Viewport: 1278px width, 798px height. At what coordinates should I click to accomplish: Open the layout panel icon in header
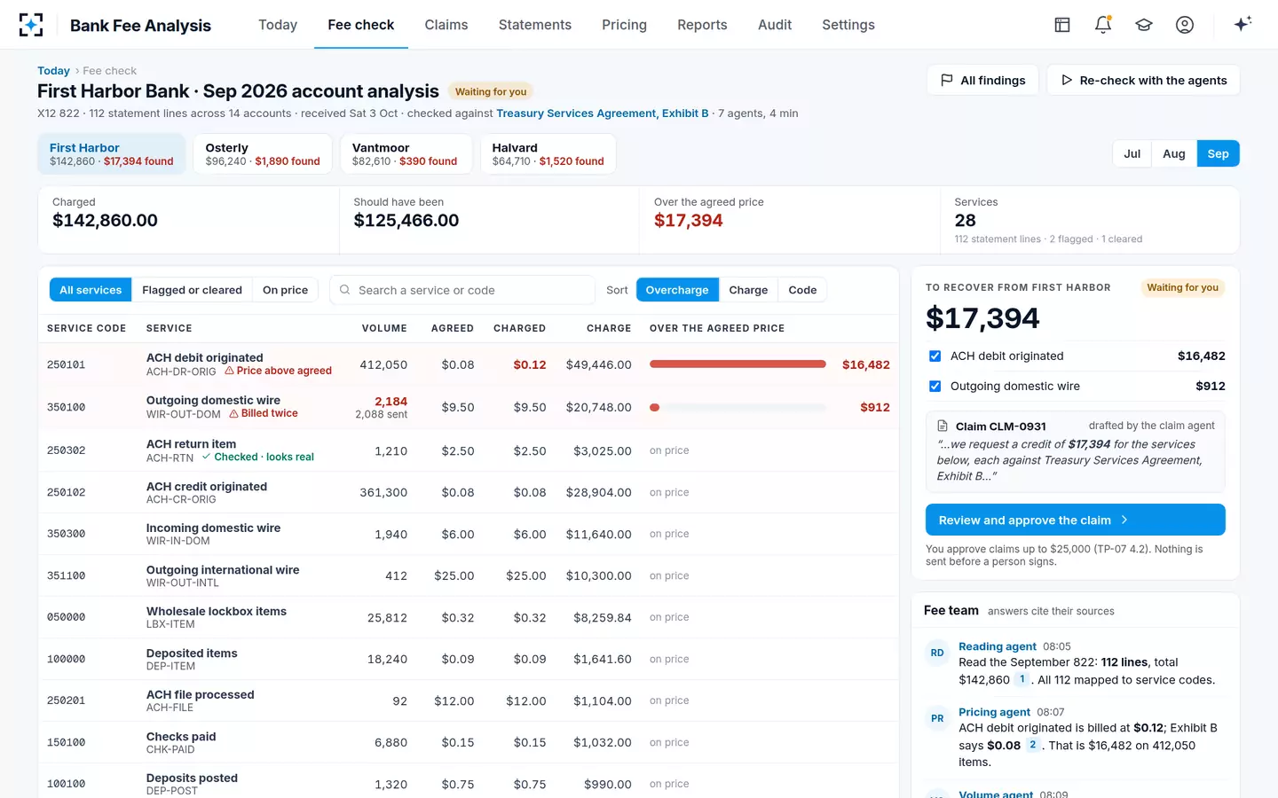pos(1062,25)
